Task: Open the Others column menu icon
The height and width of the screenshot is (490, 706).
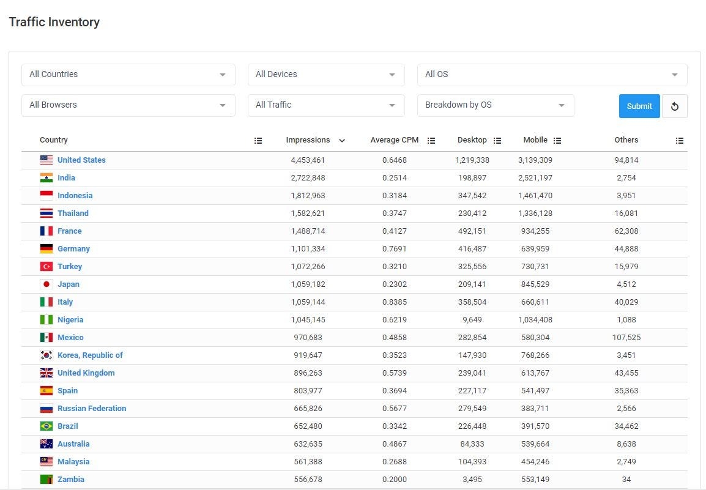Action: pyautogui.click(x=680, y=141)
